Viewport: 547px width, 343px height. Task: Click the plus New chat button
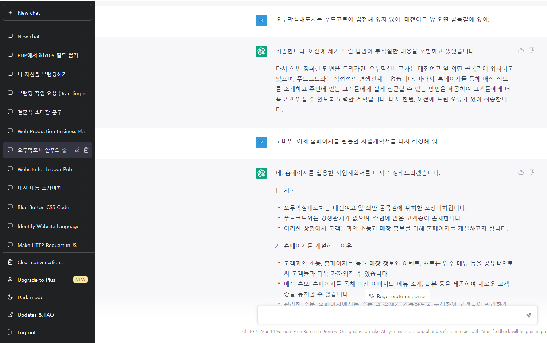coord(47,13)
